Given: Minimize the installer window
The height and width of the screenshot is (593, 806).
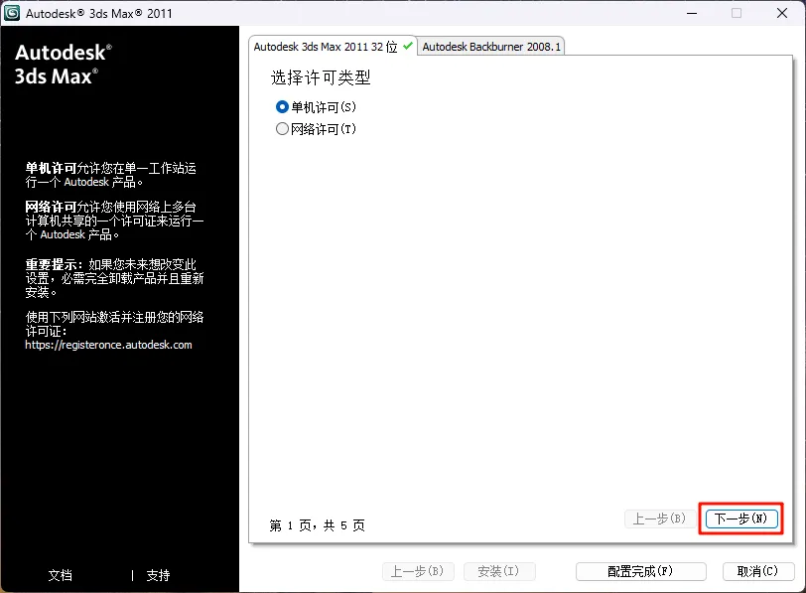Looking at the screenshot, I should point(692,13).
